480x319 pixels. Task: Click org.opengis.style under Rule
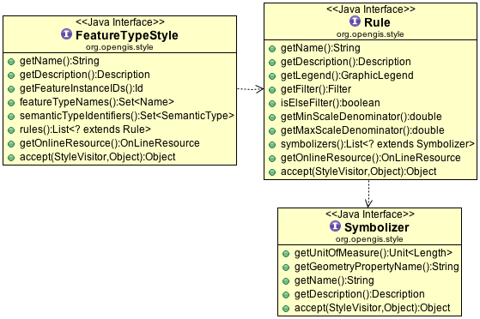370,34
